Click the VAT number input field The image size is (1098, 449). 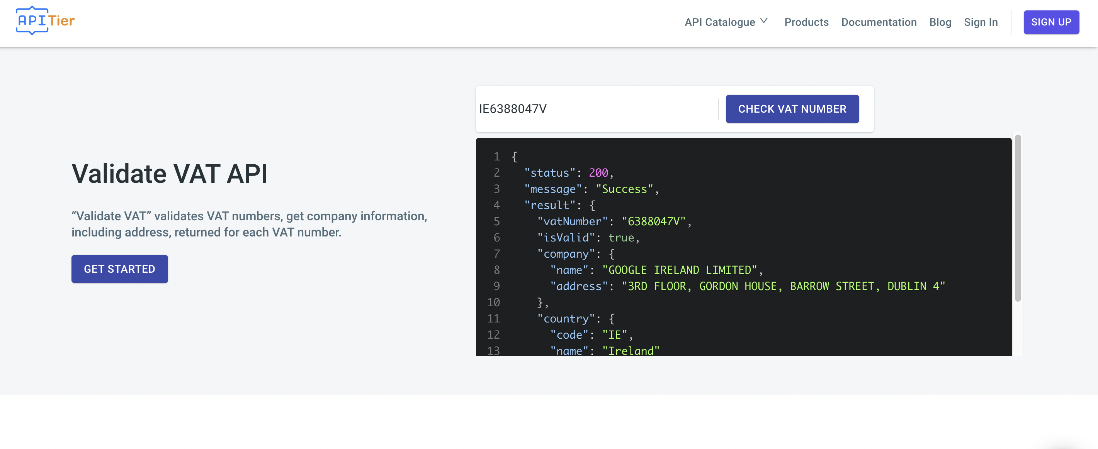tap(596, 109)
